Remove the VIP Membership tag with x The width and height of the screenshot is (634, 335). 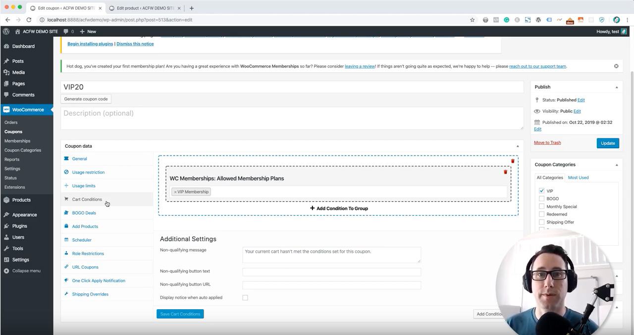175,192
